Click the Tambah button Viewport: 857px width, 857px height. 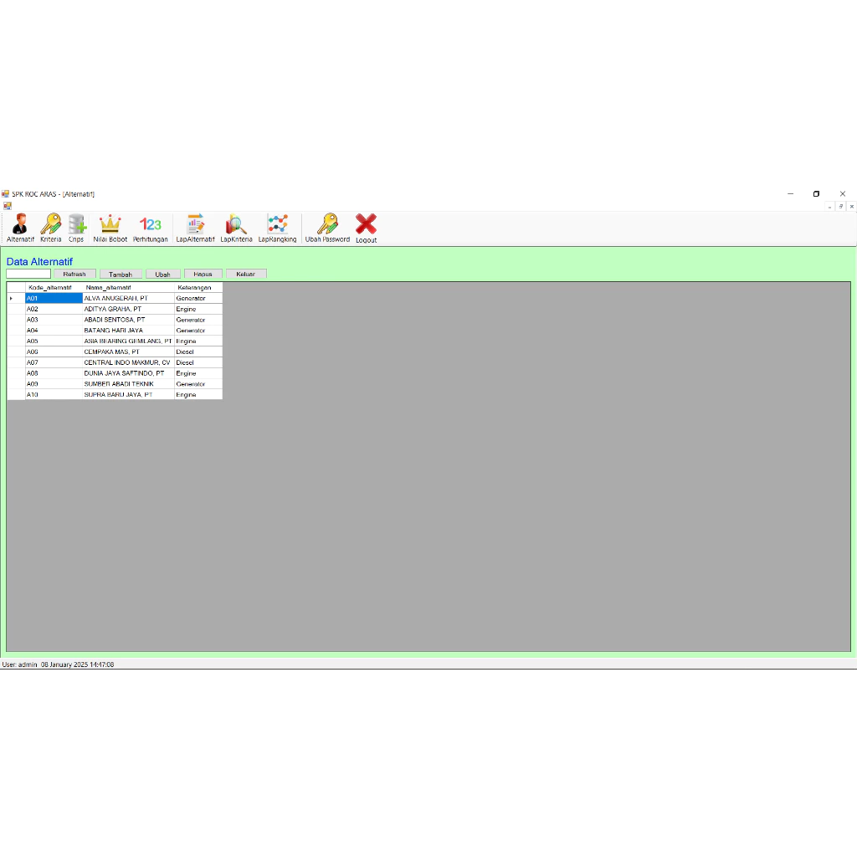click(121, 274)
